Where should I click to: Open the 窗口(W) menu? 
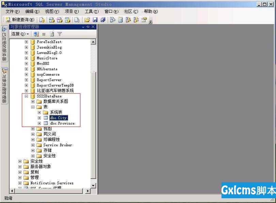[x=111, y=12]
